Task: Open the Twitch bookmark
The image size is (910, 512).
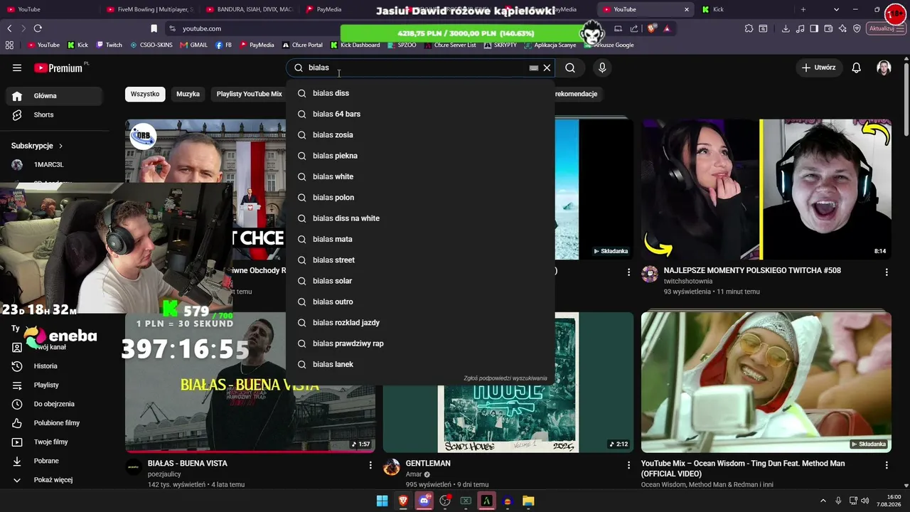Action: (x=109, y=45)
